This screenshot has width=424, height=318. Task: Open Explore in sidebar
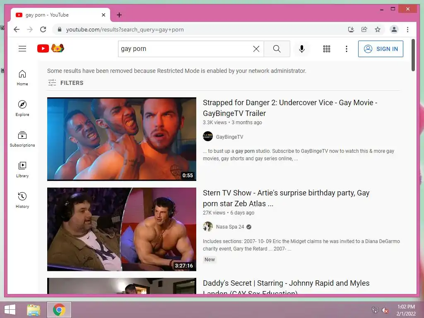22,108
